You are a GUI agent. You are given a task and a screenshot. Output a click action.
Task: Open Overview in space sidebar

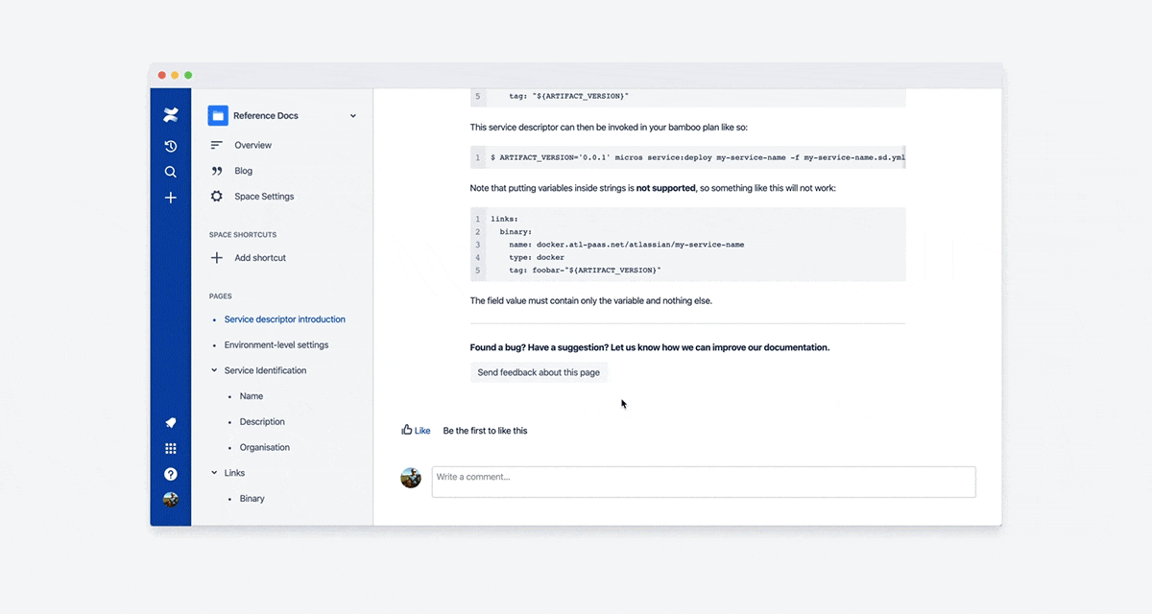click(x=253, y=145)
